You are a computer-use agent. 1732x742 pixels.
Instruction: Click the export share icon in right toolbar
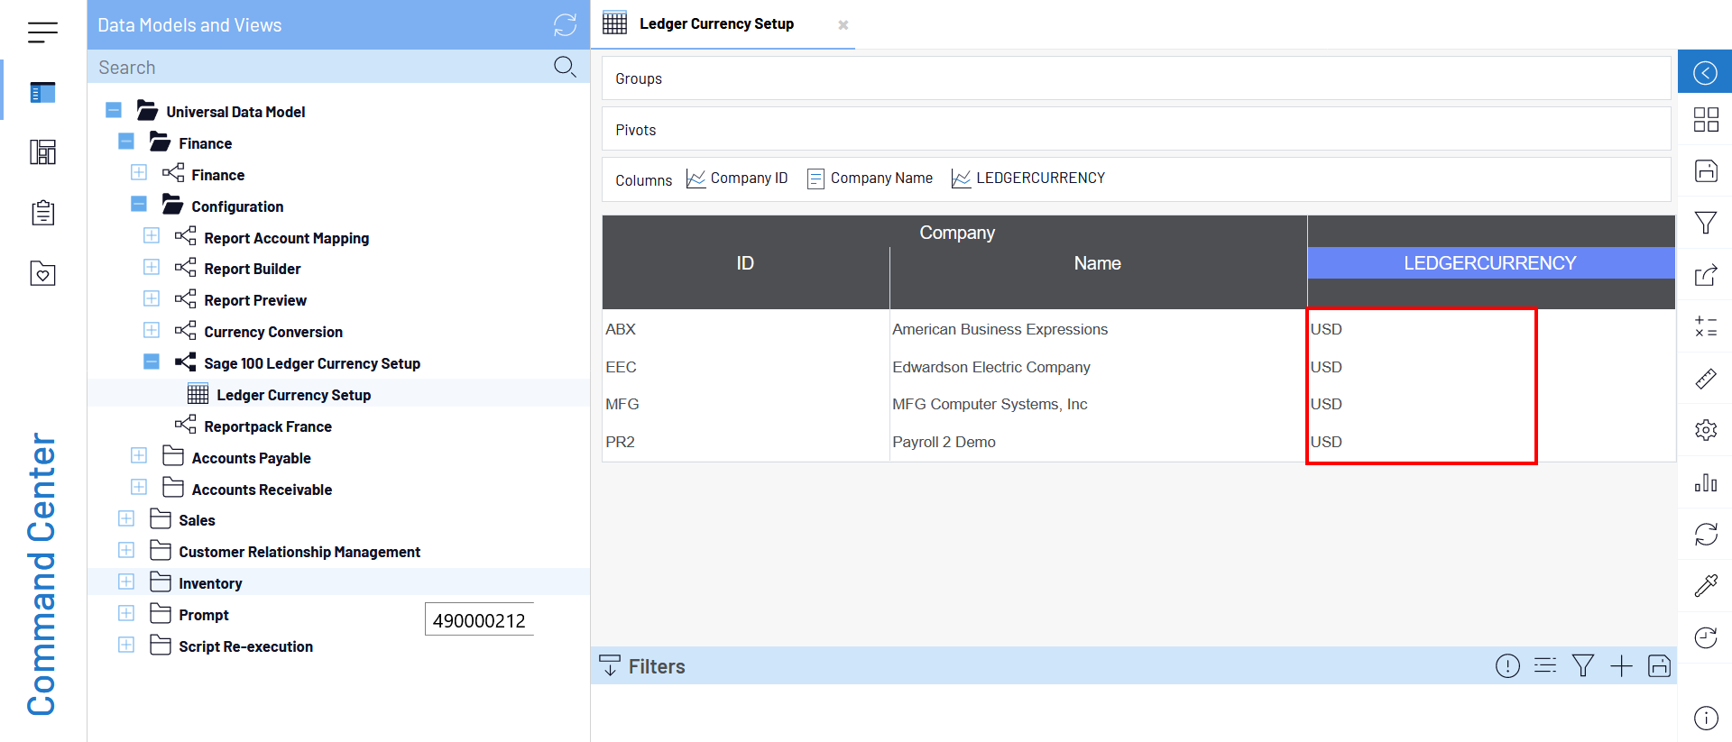1705,275
